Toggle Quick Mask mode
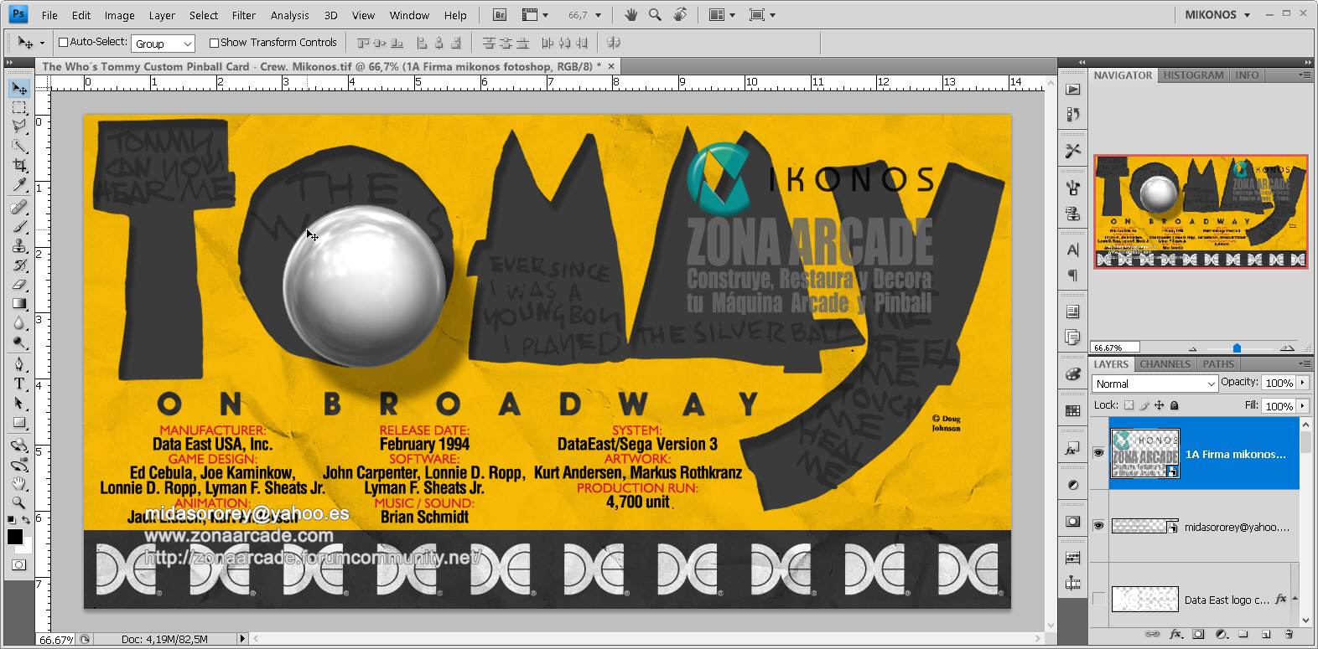Screen dimensions: 1318x649 pyautogui.click(x=18, y=565)
